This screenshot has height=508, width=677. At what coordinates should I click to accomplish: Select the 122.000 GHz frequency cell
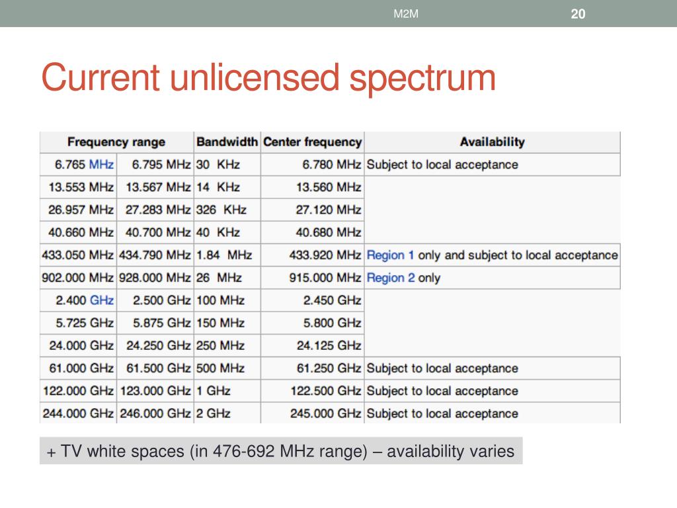pos(78,391)
